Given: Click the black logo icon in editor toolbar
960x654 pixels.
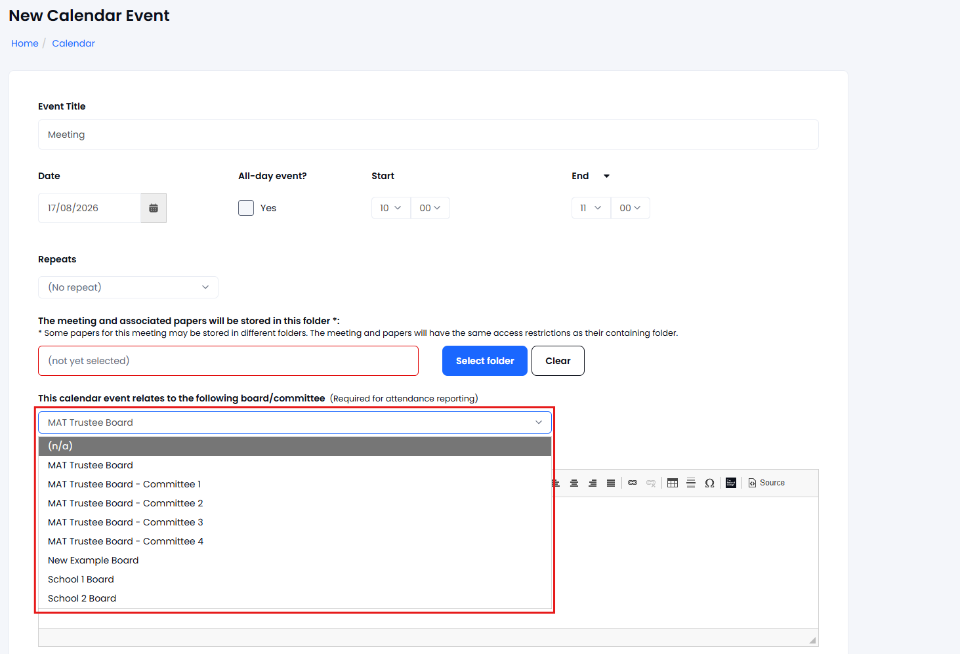Looking at the screenshot, I should (731, 483).
